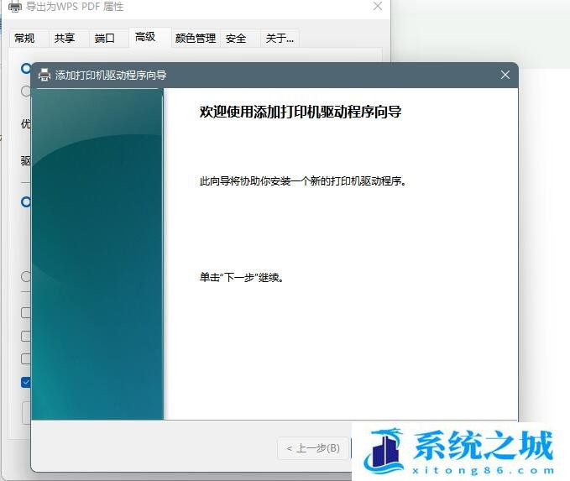Switch to the 颜色管理 tab
Screen dimensions: 570x481
[x=196, y=38]
